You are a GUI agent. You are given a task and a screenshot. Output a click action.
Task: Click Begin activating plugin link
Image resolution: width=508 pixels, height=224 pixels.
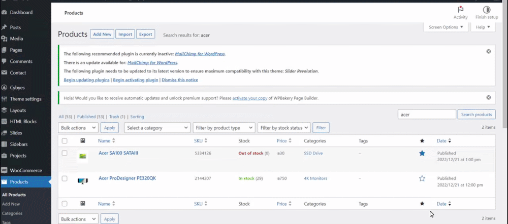click(x=136, y=80)
